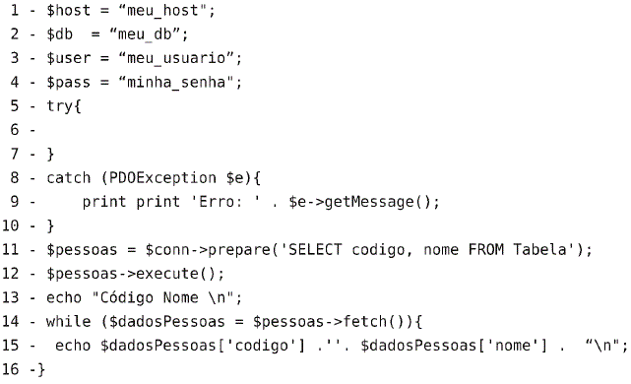The image size is (631, 384).
Task: Click the closing brace on line 7
Action: pyautogui.click(x=50, y=155)
